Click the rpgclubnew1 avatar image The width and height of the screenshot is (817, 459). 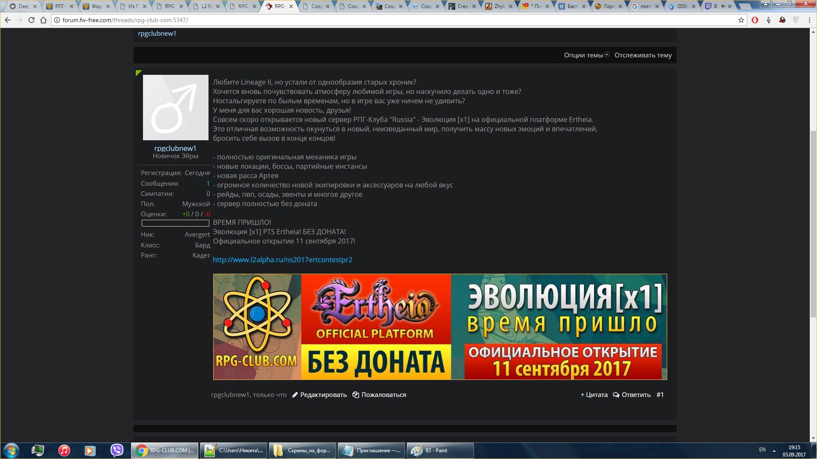(176, 108)
